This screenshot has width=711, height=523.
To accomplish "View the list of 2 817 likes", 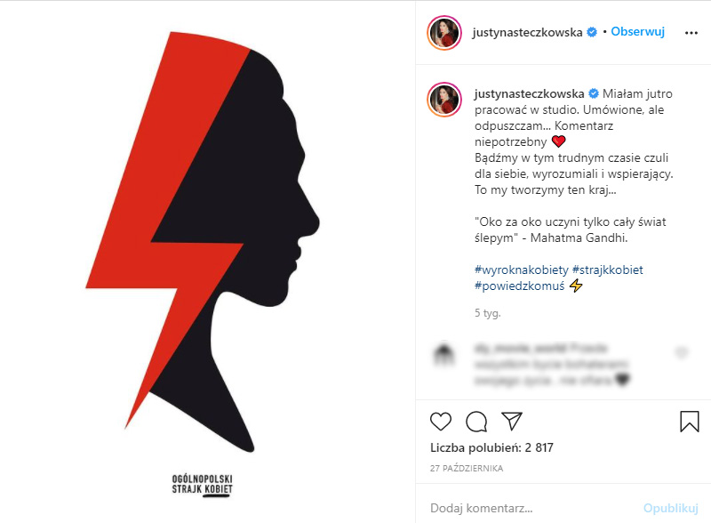I will [491, 448].
